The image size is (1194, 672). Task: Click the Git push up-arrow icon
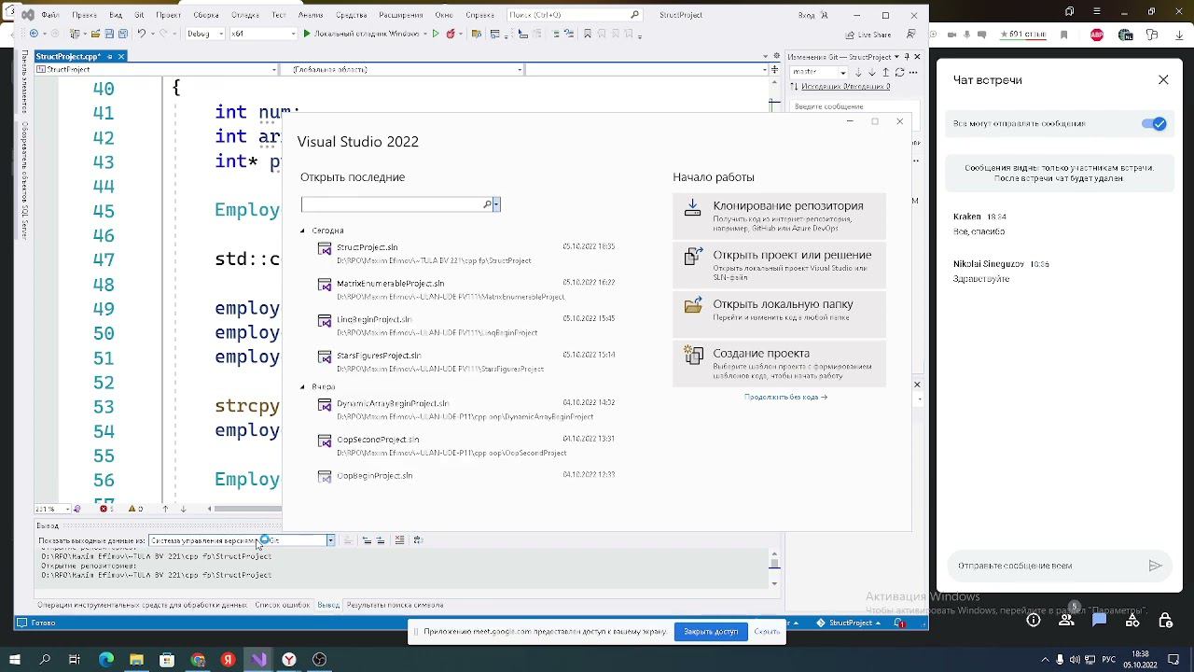pos(887,71)
